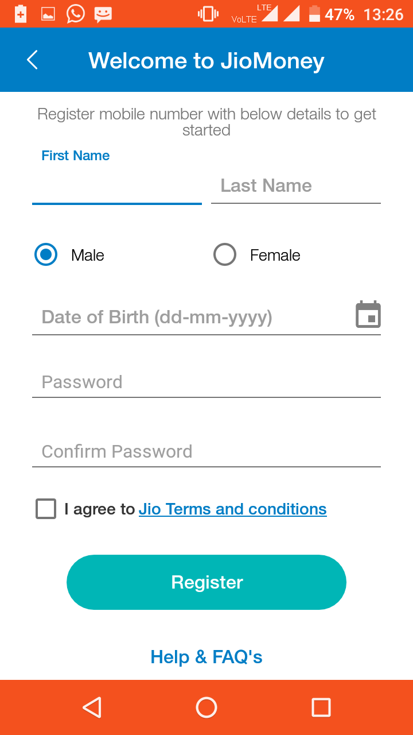The width and height of the screenshot is (413, 735).
Task: Open Help & FAQ's
Action: point(206,656)
